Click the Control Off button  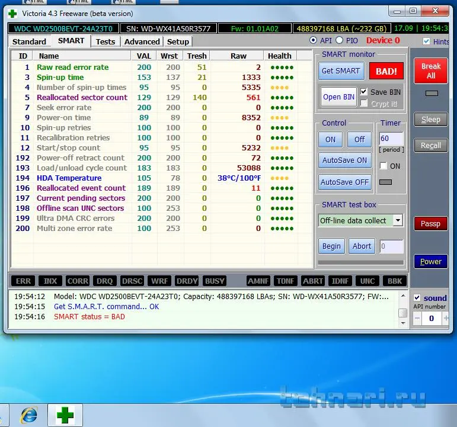[360, 140]
